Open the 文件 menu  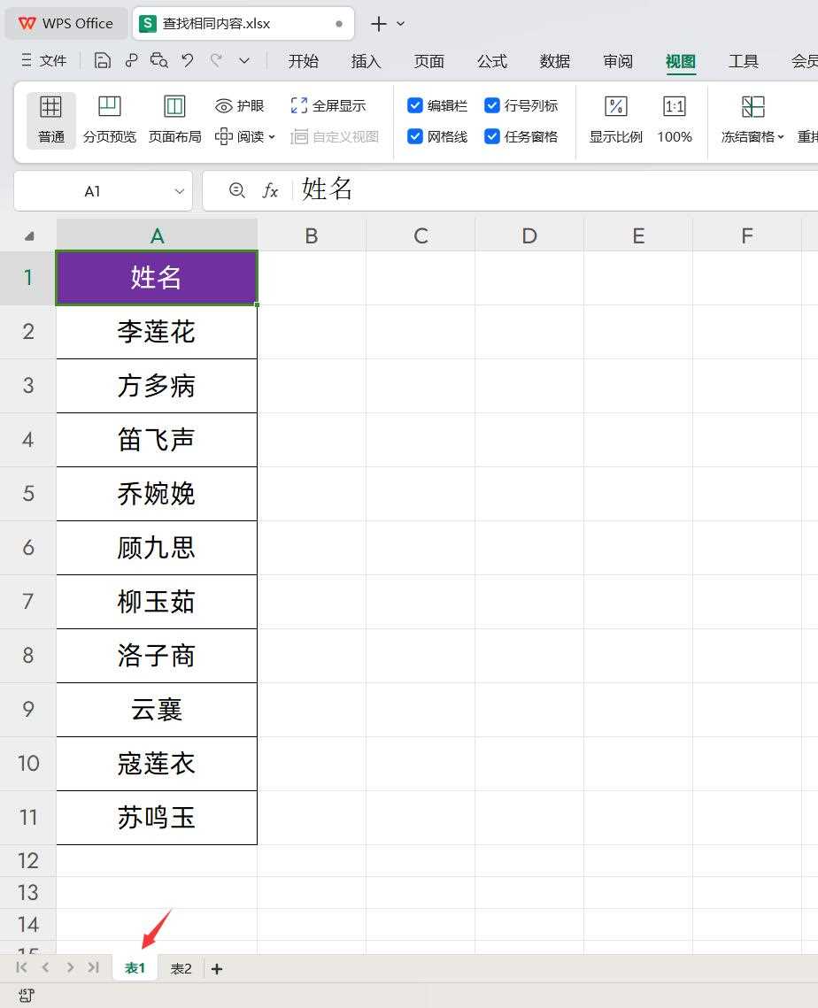point(43,60)
